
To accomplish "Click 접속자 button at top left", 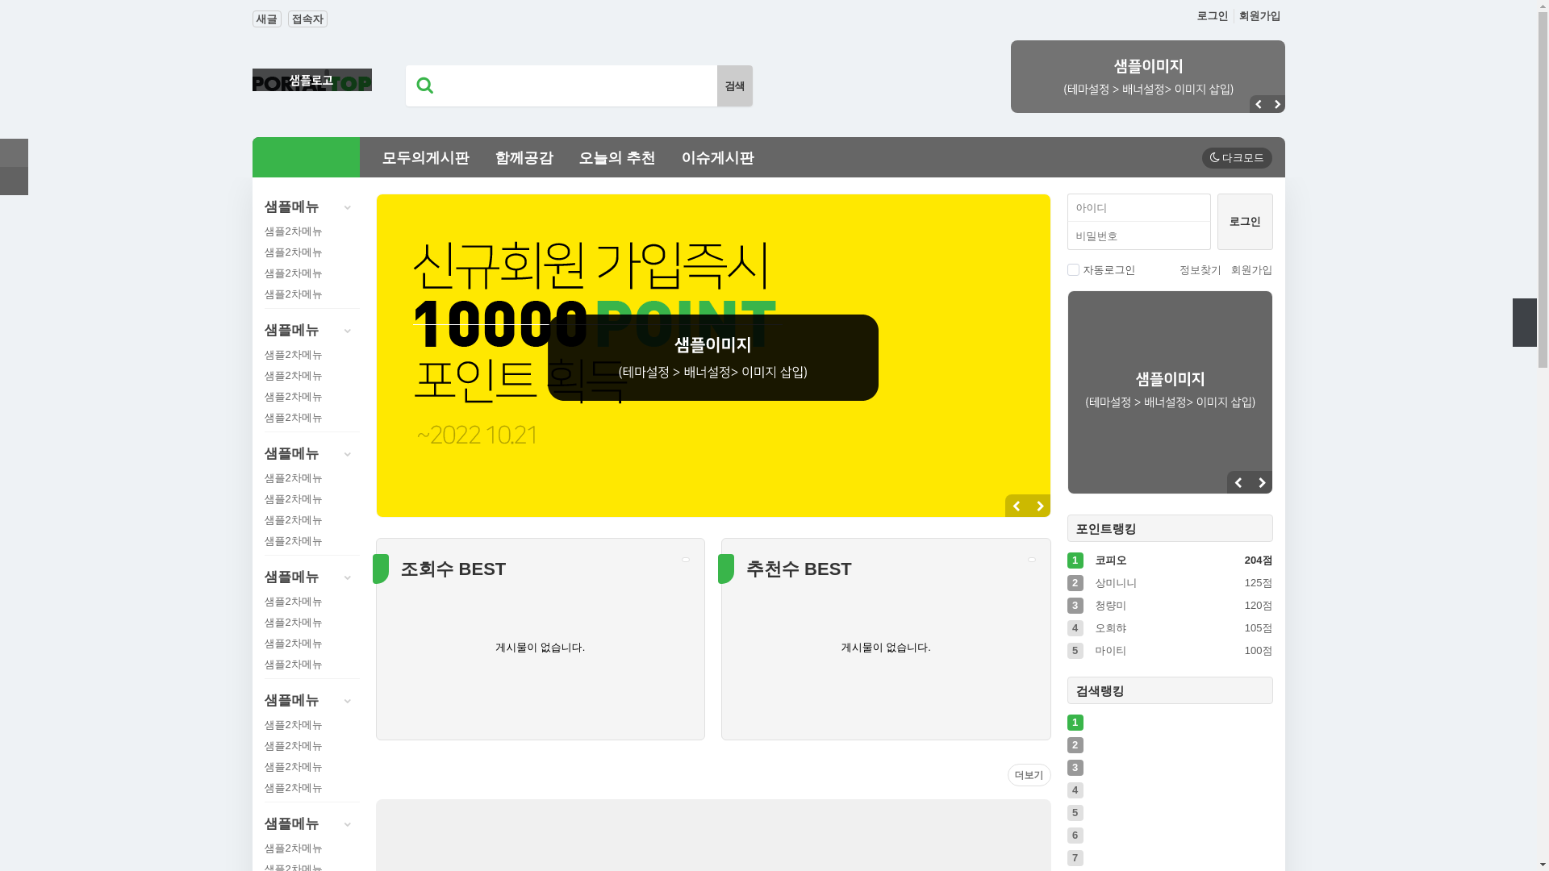I will click(x=307, y=19).
